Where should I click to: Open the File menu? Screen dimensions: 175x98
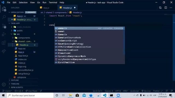(8, 2)
